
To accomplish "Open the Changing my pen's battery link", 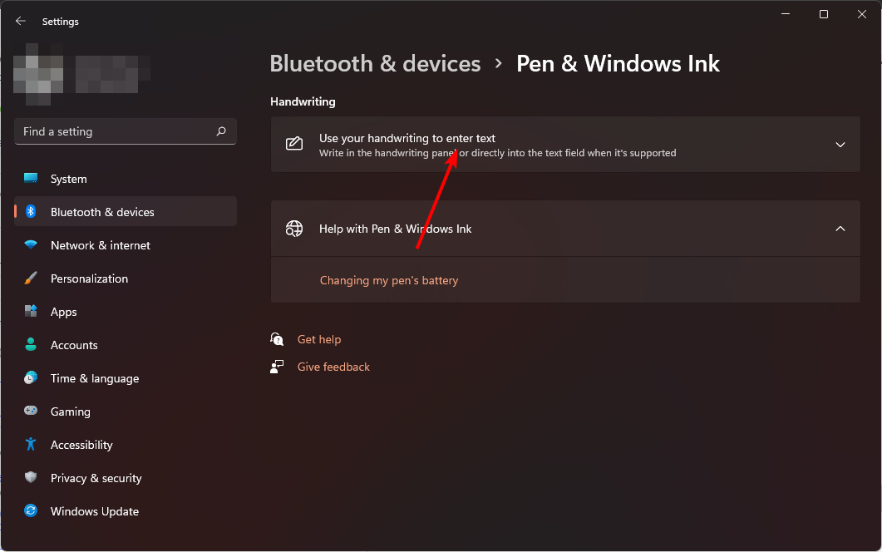I will [389, 281].
